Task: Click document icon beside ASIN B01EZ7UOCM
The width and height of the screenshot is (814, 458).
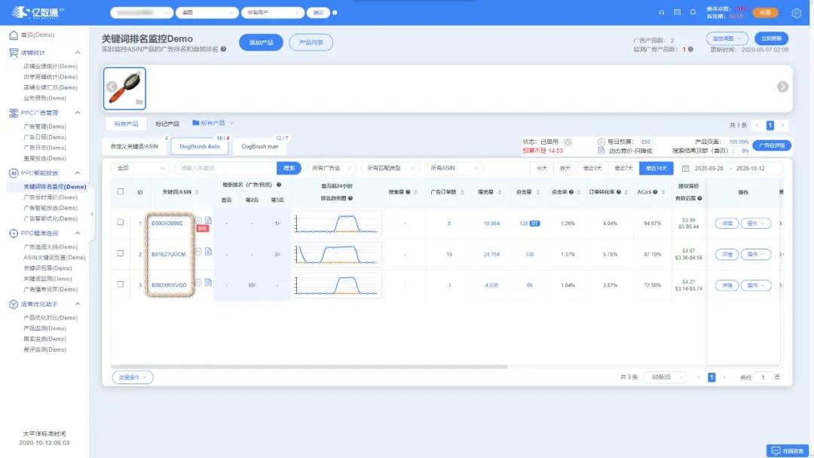Action: [208, 252]
